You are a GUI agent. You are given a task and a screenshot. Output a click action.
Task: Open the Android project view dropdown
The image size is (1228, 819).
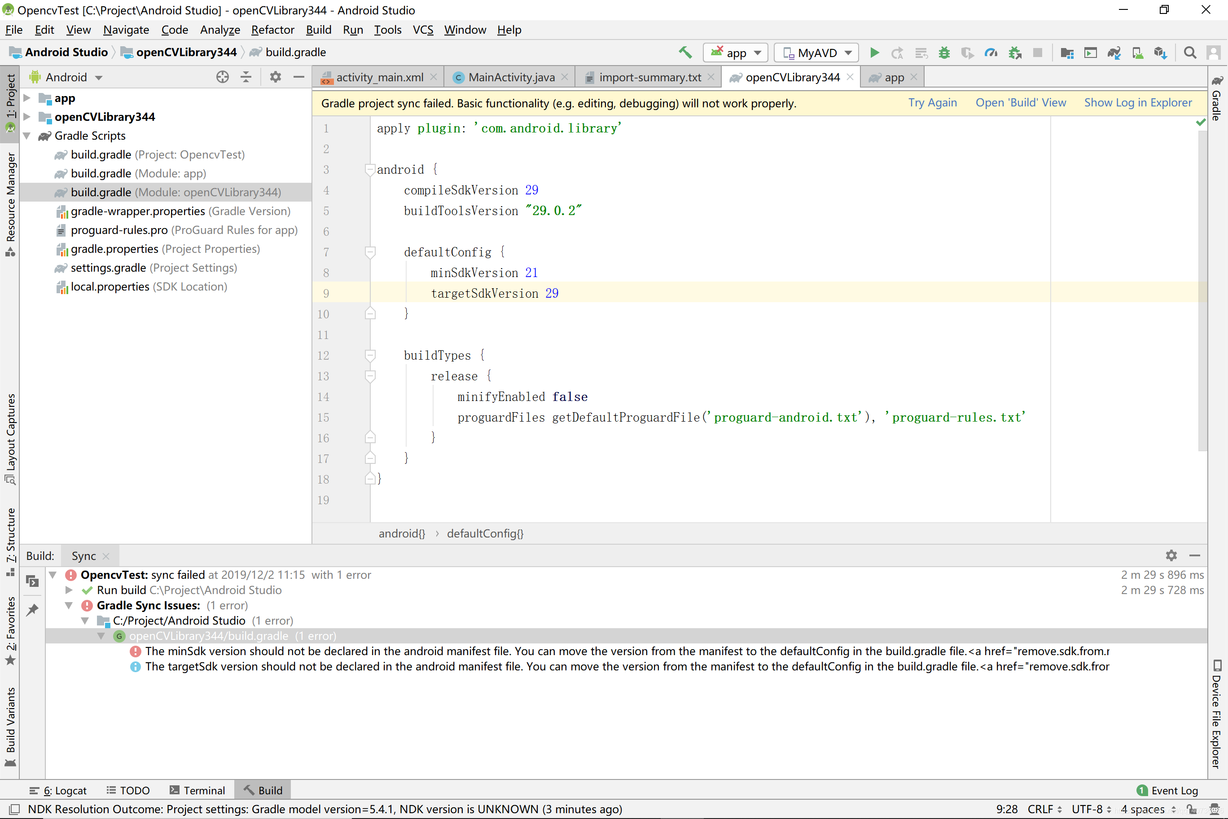66,77
